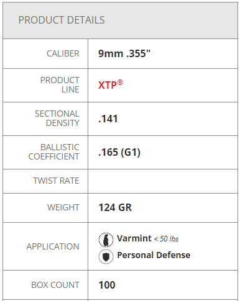Click the 124 GR weight value
The image size is (240, 301).
click(115, 207)
